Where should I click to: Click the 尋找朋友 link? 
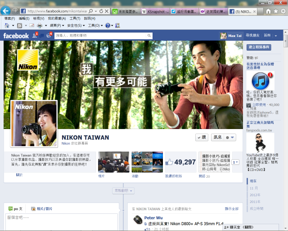pyautogui.click(x=252, y=35)
